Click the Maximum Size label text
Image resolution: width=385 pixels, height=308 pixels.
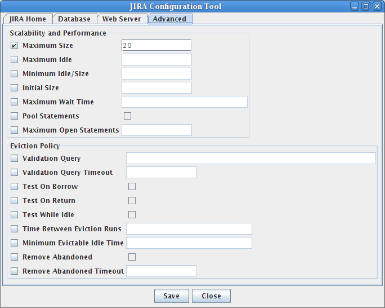coord(48,46)
